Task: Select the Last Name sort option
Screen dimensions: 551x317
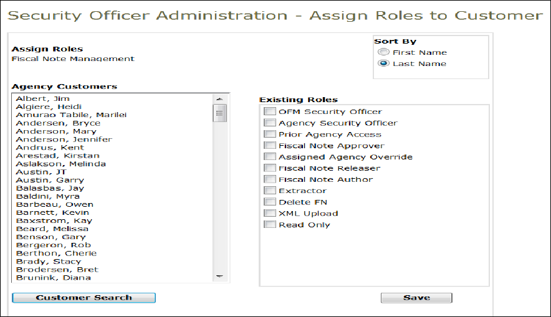Action: (x=384, y=64)
